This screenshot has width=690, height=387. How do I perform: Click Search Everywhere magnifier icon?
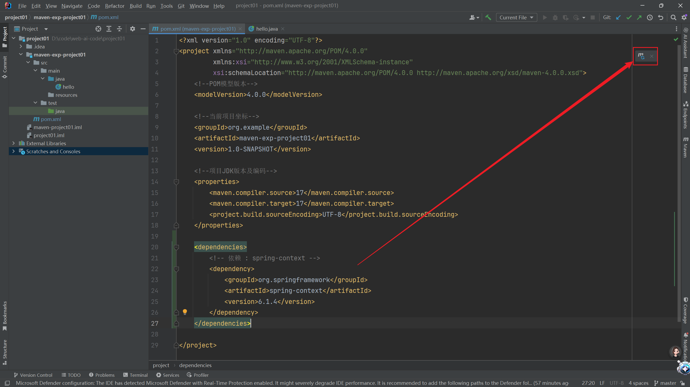coord(673,17)
